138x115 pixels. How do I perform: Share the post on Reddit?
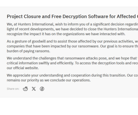[26, 89]
